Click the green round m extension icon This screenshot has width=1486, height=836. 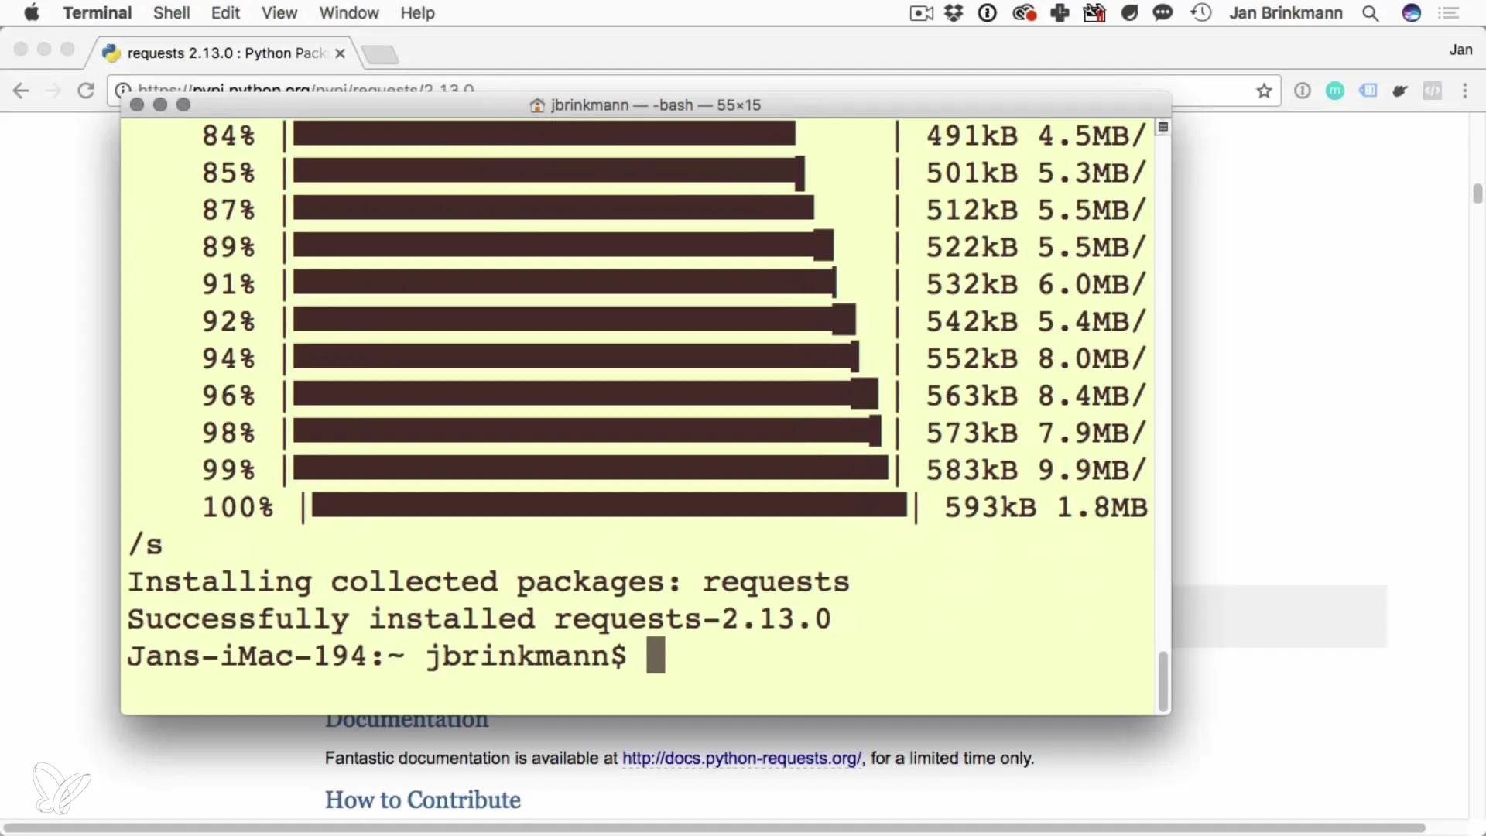click(1335, 91)
